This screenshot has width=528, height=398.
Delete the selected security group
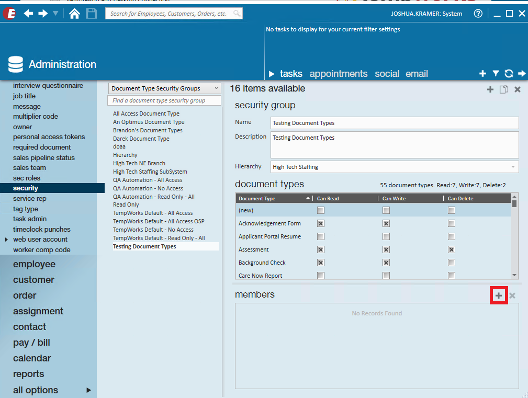point(518,89)
